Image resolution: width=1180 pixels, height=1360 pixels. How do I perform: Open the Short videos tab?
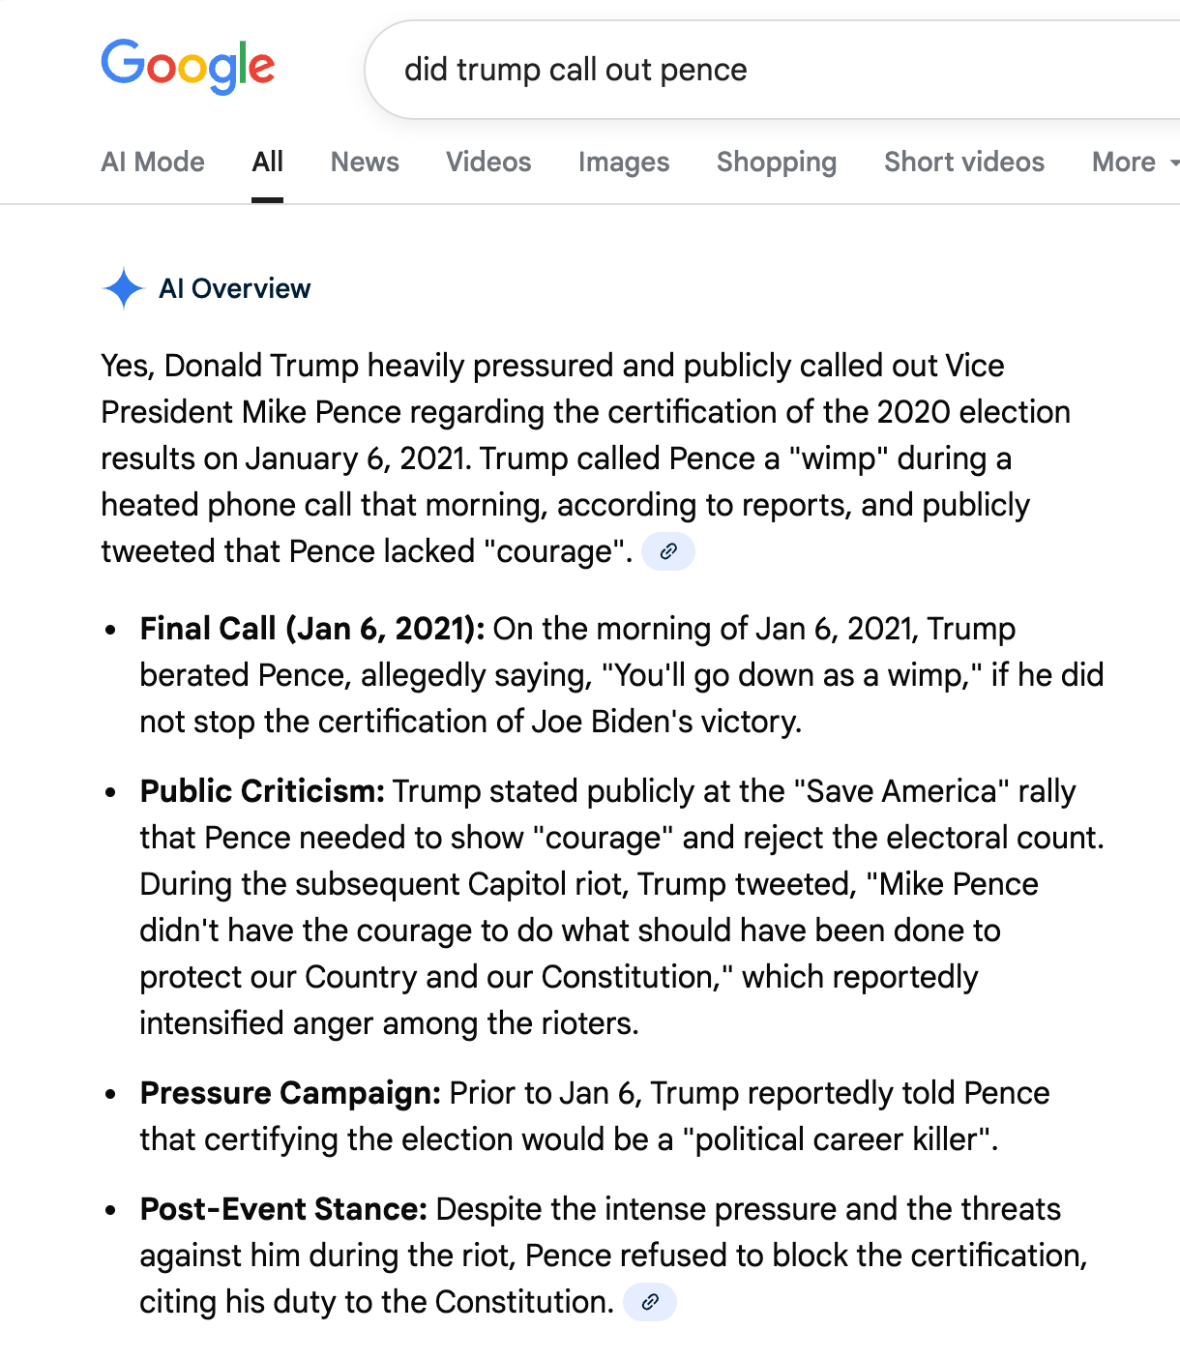[x=964, y=162]
